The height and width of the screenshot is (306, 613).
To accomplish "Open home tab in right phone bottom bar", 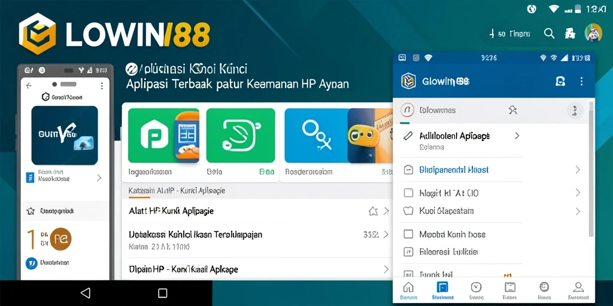I will [408, 291].
